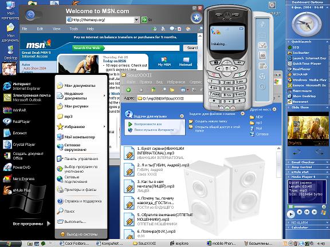330x247 pixels.
Task: Open the Help menu in MSN browser
Action: (x=91, y=29)
